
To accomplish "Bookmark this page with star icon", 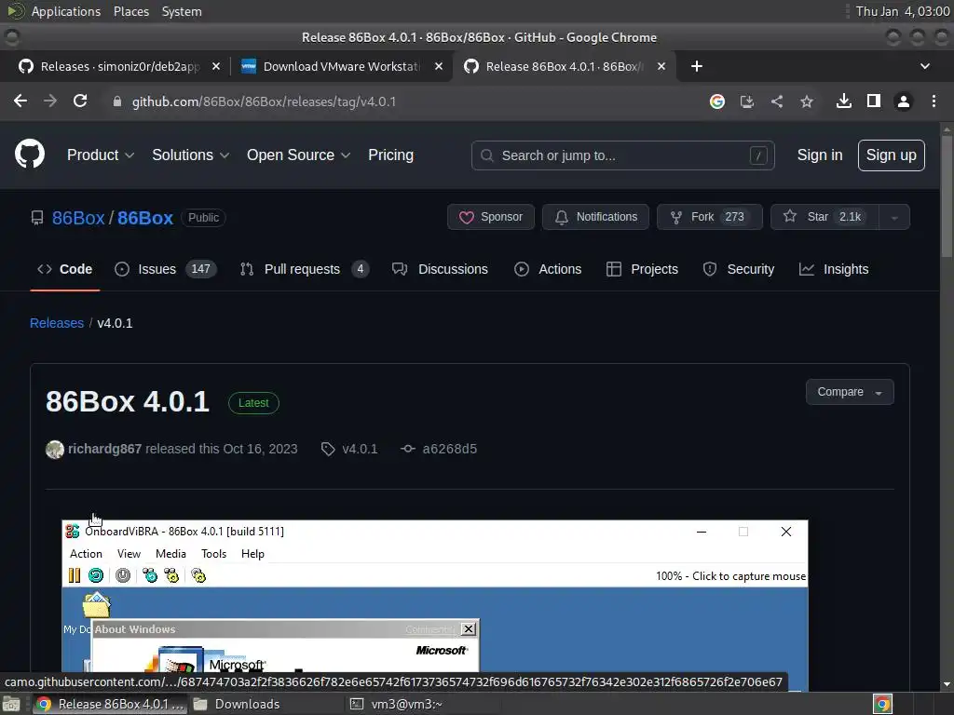I will 807,101.
